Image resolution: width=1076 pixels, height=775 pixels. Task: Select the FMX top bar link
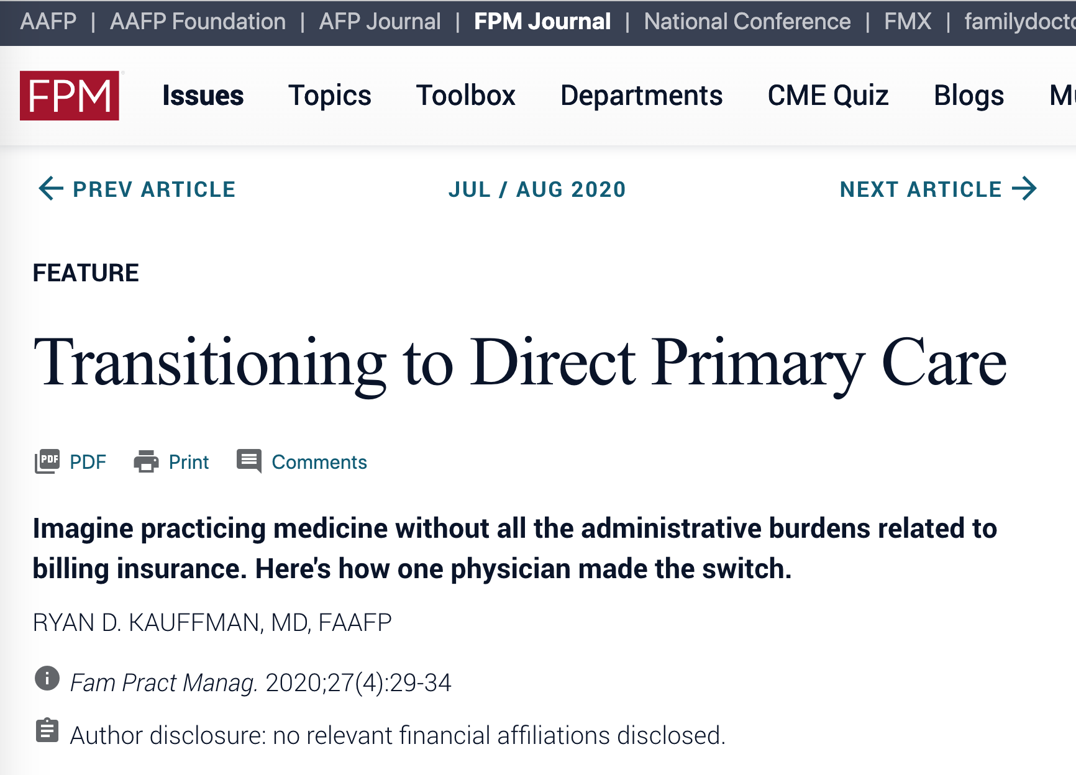(908, 22)
